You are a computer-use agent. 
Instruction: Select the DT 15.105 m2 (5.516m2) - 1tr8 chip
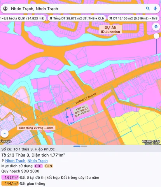[133, 18]
